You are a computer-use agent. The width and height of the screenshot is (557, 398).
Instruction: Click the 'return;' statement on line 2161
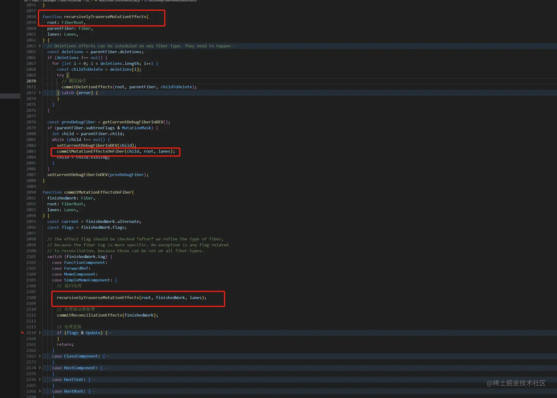(65, 345)
